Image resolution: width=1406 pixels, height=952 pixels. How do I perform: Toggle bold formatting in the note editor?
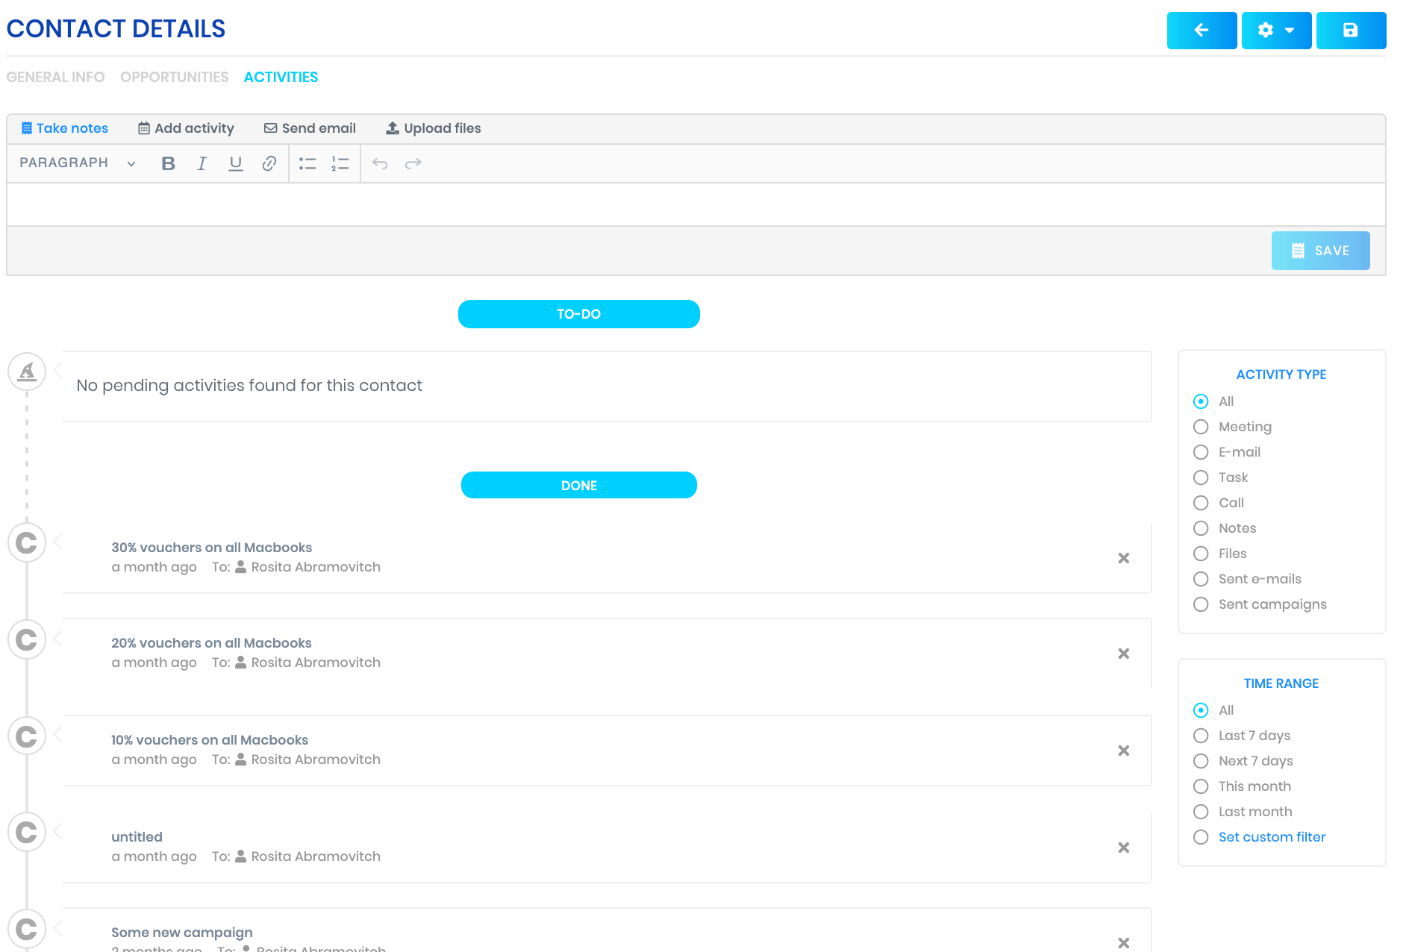pos(168,163)
